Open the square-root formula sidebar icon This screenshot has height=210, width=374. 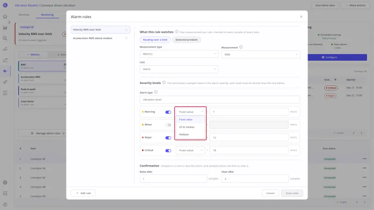coord(5,49)
